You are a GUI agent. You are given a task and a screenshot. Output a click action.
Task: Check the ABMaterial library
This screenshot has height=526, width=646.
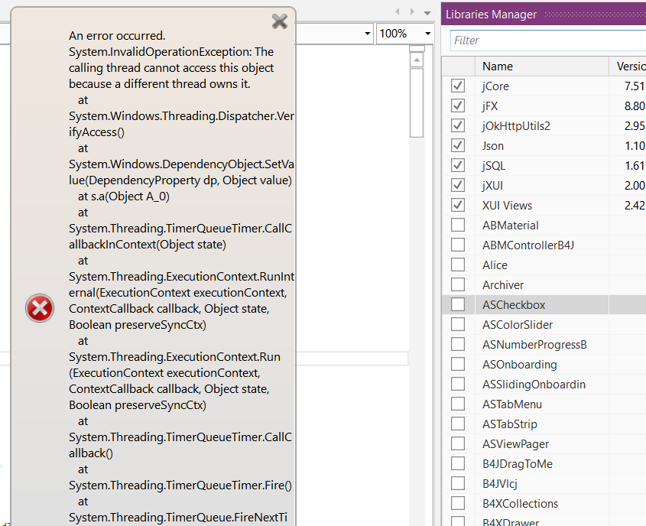tap(458, 225)
